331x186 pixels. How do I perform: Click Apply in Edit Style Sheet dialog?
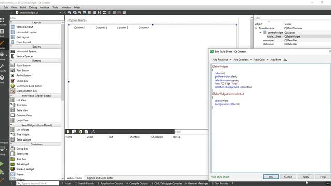(306, 177)
